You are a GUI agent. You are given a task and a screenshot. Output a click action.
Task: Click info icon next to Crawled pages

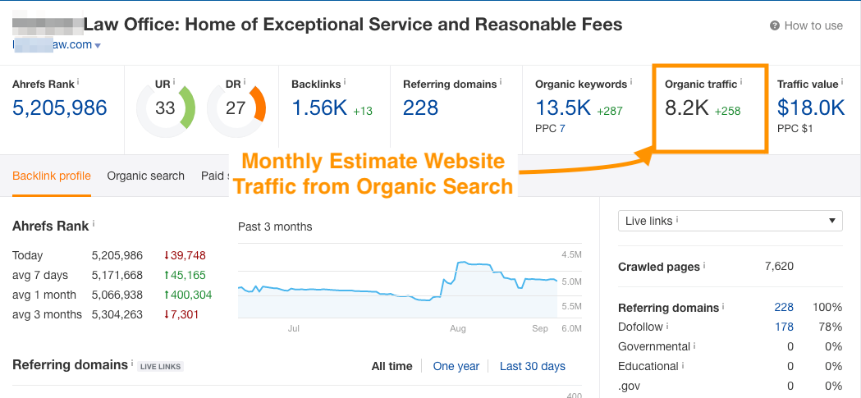point(704,264)
